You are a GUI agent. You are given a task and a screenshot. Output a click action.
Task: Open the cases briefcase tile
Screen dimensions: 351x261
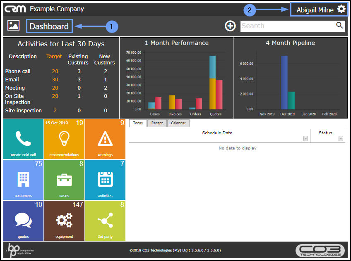click(64, 180)
